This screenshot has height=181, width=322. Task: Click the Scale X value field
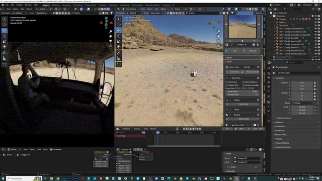[302, 107]
